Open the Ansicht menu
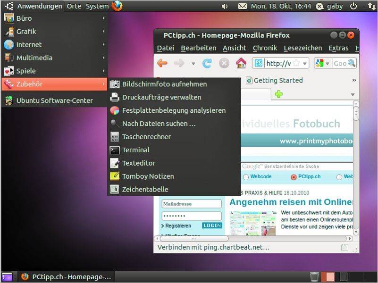Screen dimensions: 378x283 tap(235, 48)
